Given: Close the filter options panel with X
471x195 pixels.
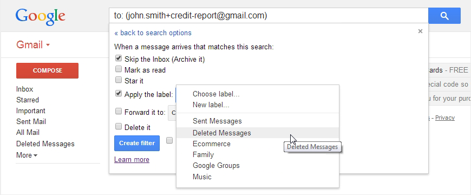Looking at the screenshot, I should [x=420, y=31].
